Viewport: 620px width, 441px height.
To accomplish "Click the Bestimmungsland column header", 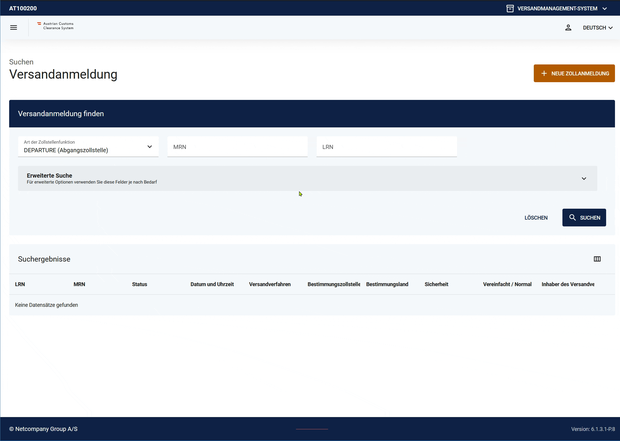I will pos(387,284).
